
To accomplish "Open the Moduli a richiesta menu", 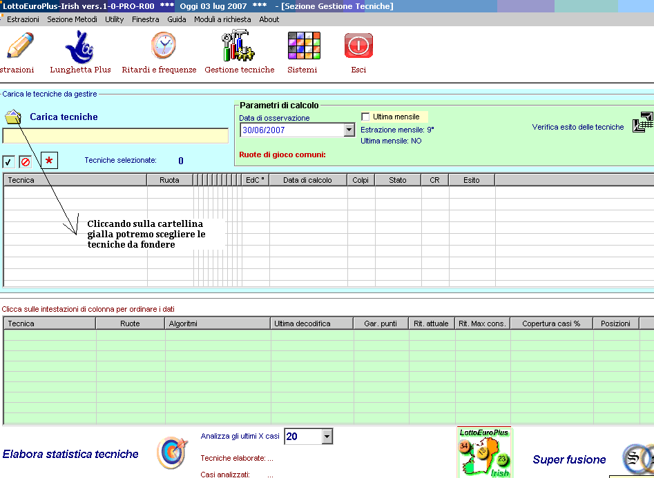I will coord(223,19).
